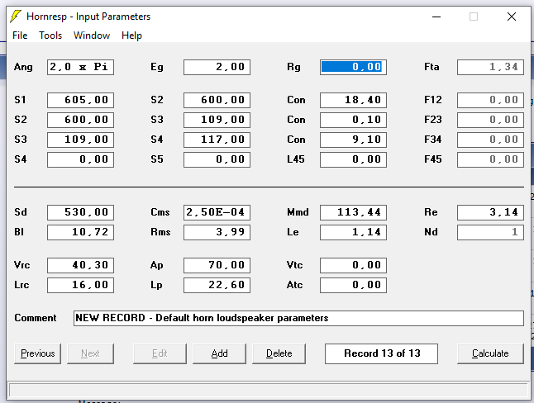Viewport: 534px width, 403px height.
Task: Select the Lp field with 22,60
Action: pyautogui.click(x=217, y=285)
